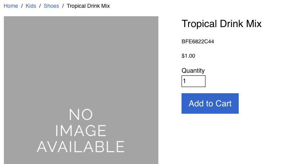Click the Quantity label text
The width and height of the screenshot is (292, 164).
(193, 70)
